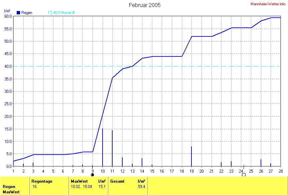Click the cyan 40.0 Monat legend square
The image size is (288, 195).
pyautogui.click(x=50, y=13)
